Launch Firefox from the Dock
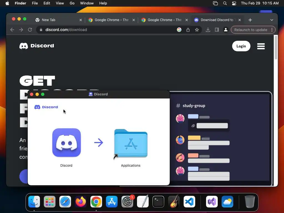The width and height of the screenshot is (284, 213). tap(81, 202)
